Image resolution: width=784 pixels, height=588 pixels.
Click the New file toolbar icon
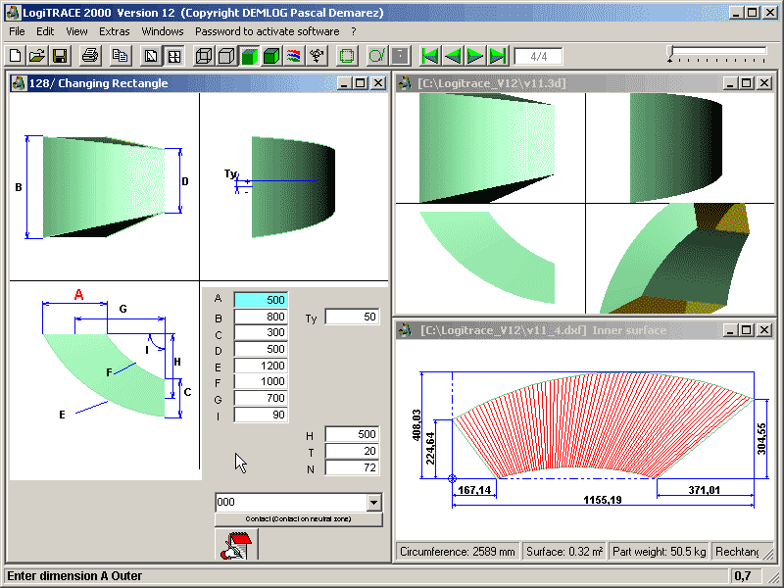16,56
